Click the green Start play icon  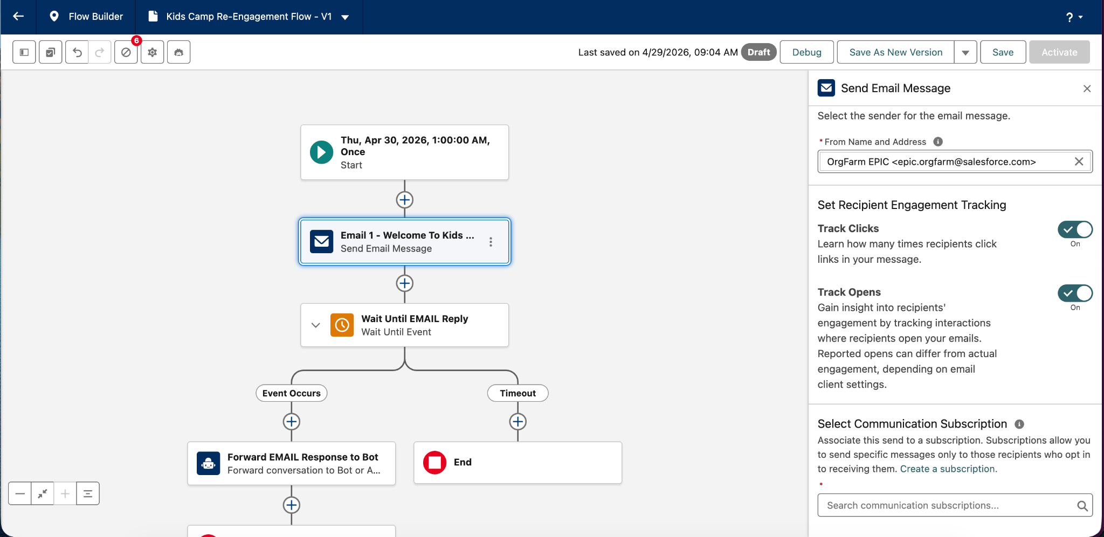point(321,152)
